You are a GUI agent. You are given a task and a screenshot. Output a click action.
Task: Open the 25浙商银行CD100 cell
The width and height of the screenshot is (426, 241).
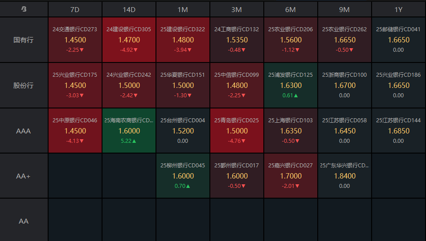[344, 85]
